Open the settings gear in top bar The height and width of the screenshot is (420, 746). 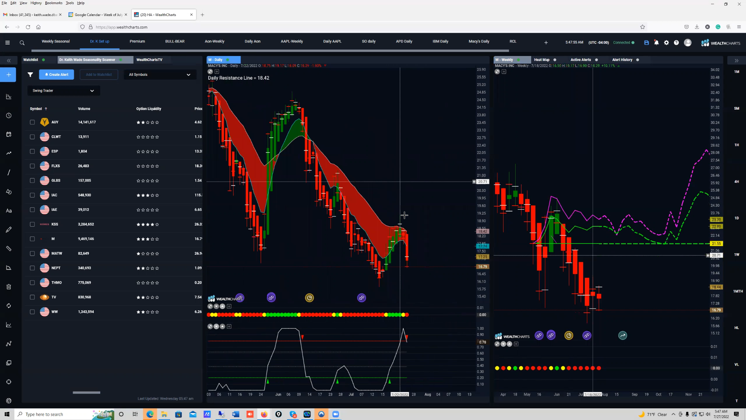[666, 43]
